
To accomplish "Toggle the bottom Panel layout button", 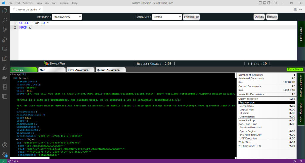I will click(265, 3).
